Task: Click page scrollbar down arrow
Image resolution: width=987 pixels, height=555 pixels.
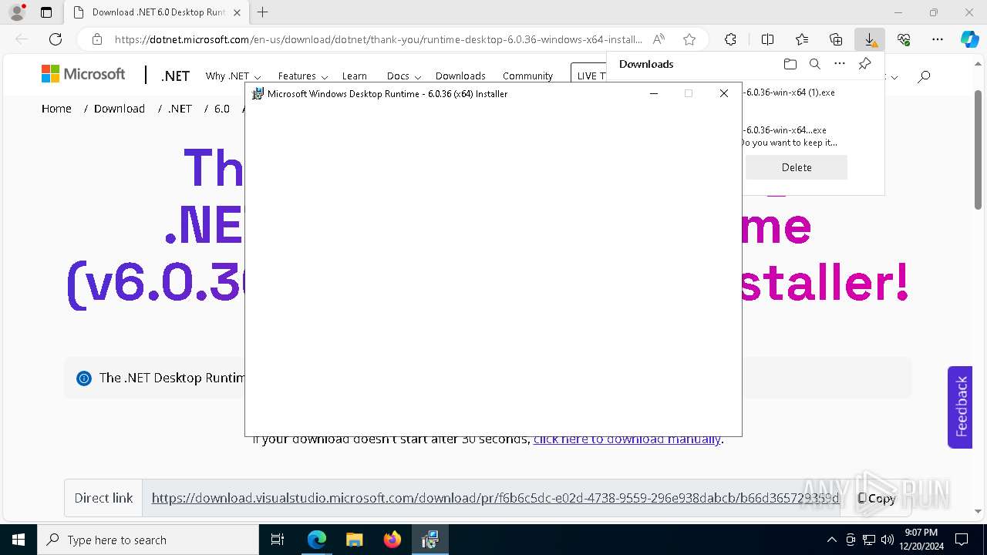Action: tap(979, 511)
